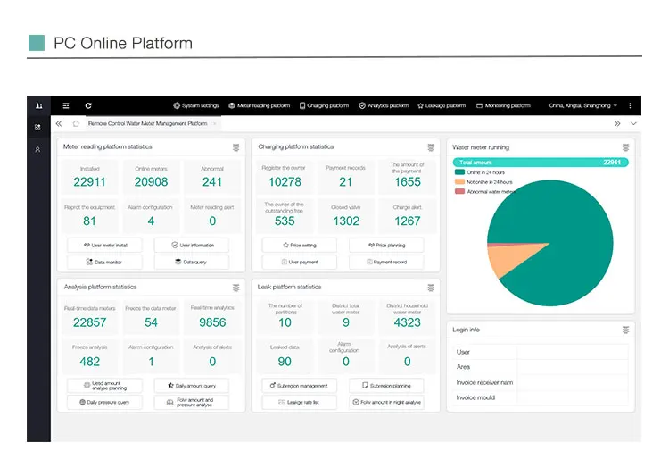Click the double-right arrow to scroll tabs forward
Screen dimensions: 669x451
point(617,124)
